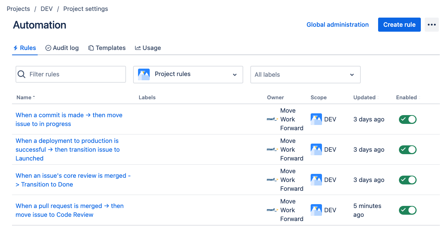The width and height of the screenshot is (448, 233).
Task: Click the three-dot more options icon
Action: coord(431,25)
